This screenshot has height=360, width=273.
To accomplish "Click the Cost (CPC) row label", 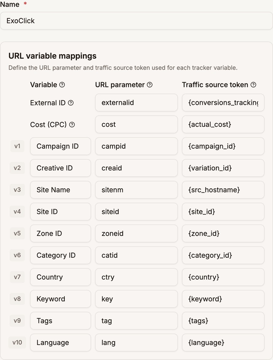I will click(x=48, y=124).
